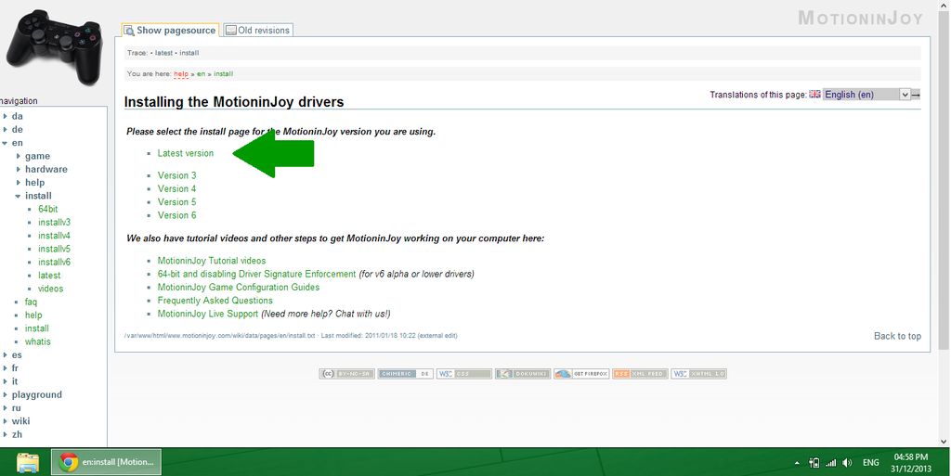Click the Back to top link
951x476 pixels.
tap(898, 336)
